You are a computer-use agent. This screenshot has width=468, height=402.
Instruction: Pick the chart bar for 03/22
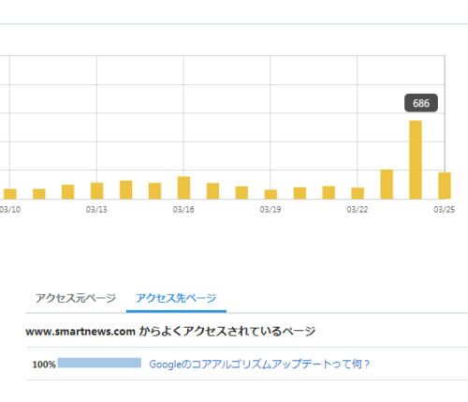[358, 193]
